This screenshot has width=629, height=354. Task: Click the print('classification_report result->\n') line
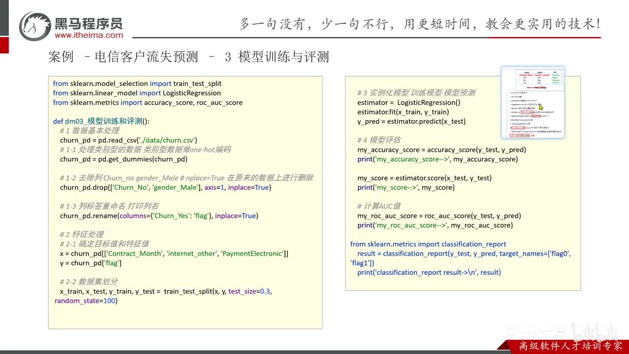pyautogui.click(x=429, y=272)
